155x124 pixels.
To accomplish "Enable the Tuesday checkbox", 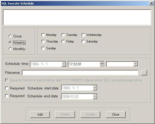I will pyautogui.click(x=63, y=35).
